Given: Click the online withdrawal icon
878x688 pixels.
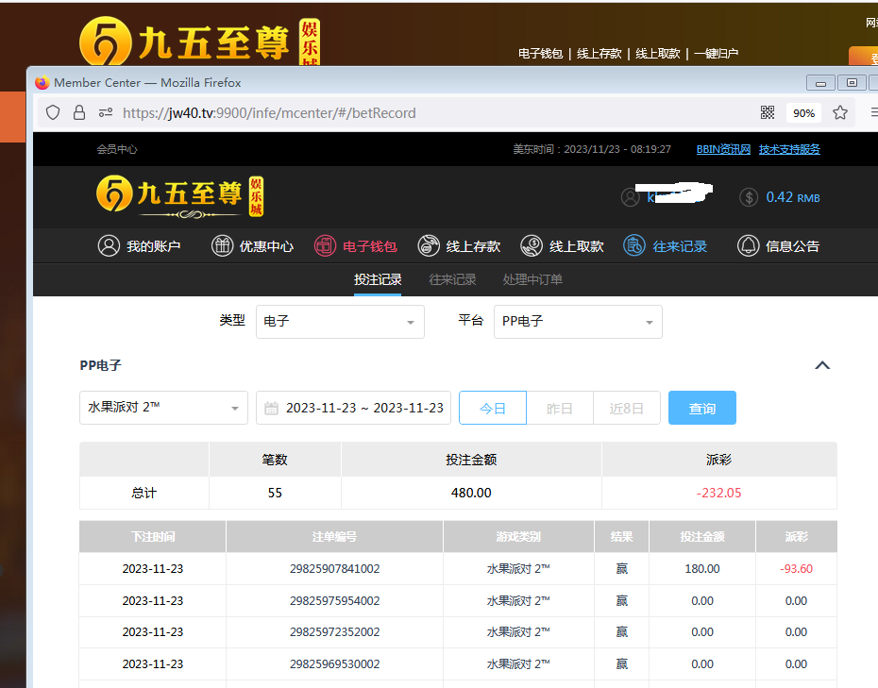Looking at the screenshot, I should [532, 246].
